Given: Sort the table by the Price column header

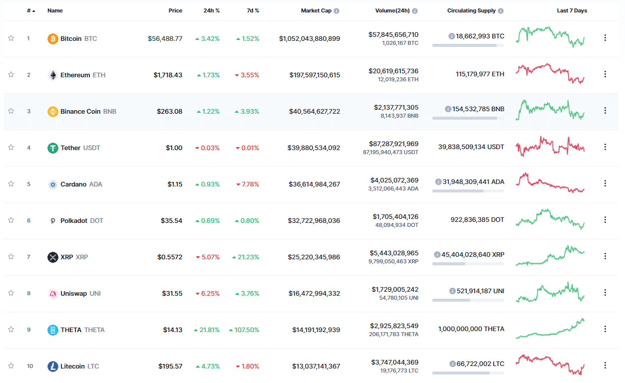Looking at the screenshot, I should [x=175, y=10].
